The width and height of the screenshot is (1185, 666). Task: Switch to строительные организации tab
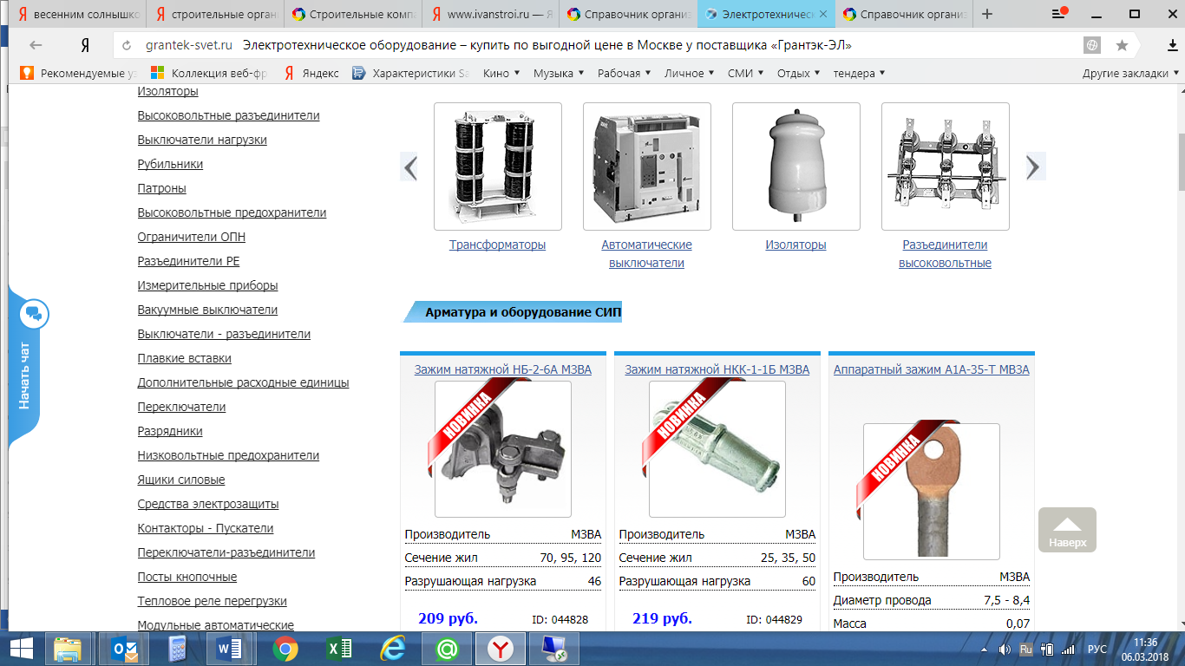tap(214, 14)
